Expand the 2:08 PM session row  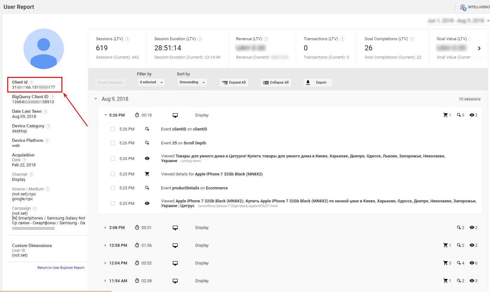[105, 228]
